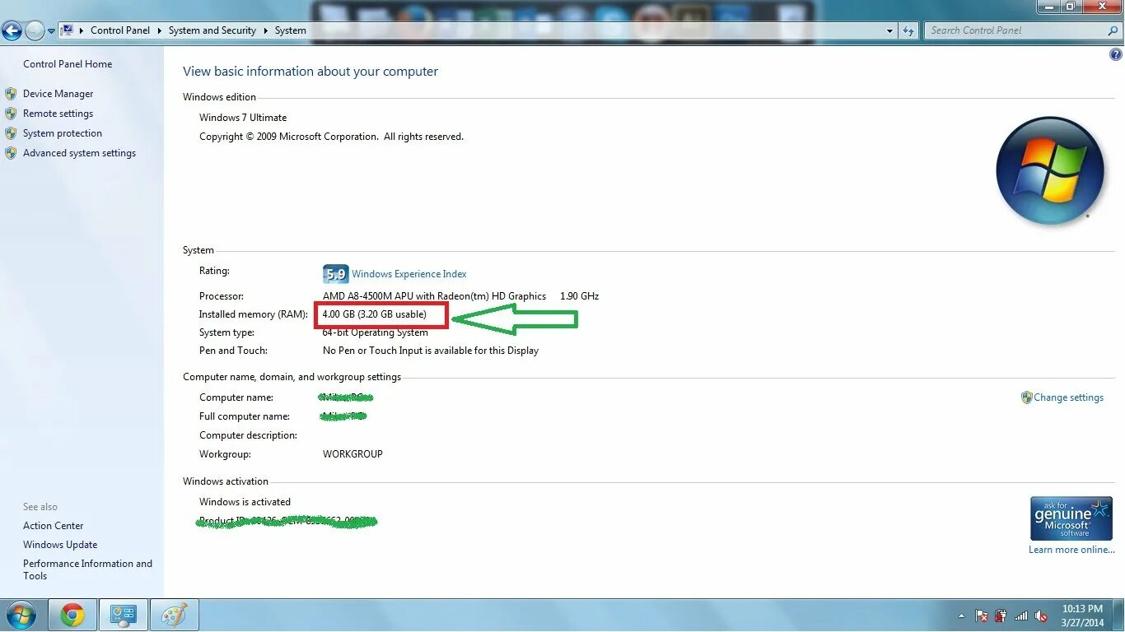This screenshot has width=1125, height=632.
Task: Click shield icon beside Device Manager
Action: tap(11, 94)
